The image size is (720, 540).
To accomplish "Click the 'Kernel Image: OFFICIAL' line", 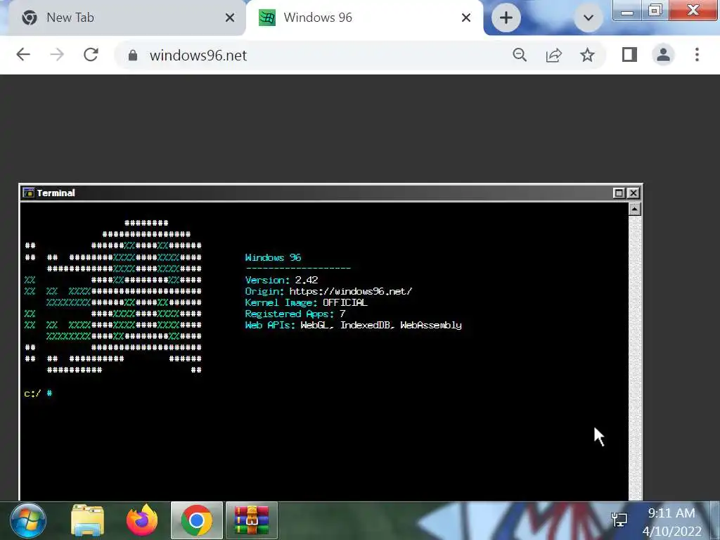I will pyautogui.click(x=307, y=302).
